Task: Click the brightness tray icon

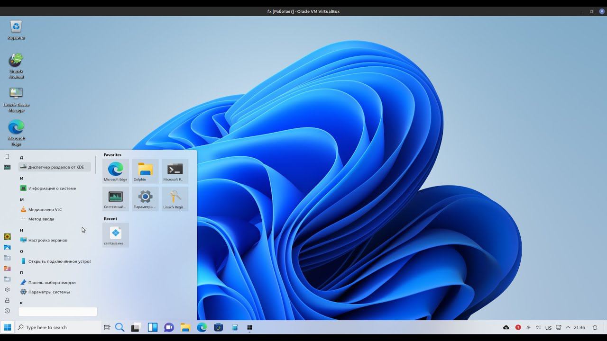Action: [x=528, y=327]
